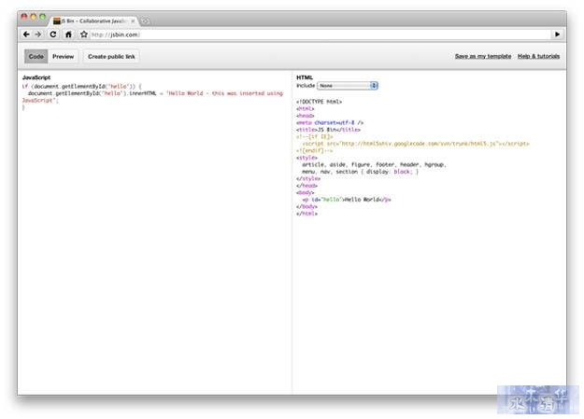Click the Create public link button
The width and height of the screenshot is (584, 419).
pyautogui.click(x=111, y=57)
